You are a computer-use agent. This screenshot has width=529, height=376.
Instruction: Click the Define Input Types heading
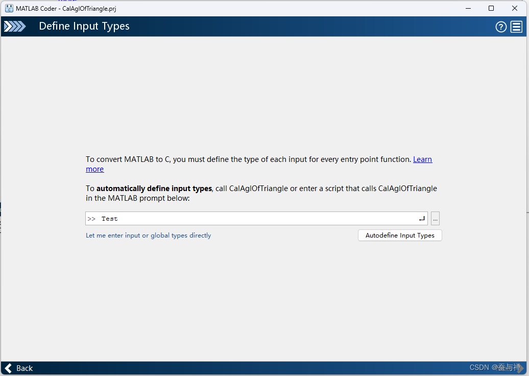point(84,27)
